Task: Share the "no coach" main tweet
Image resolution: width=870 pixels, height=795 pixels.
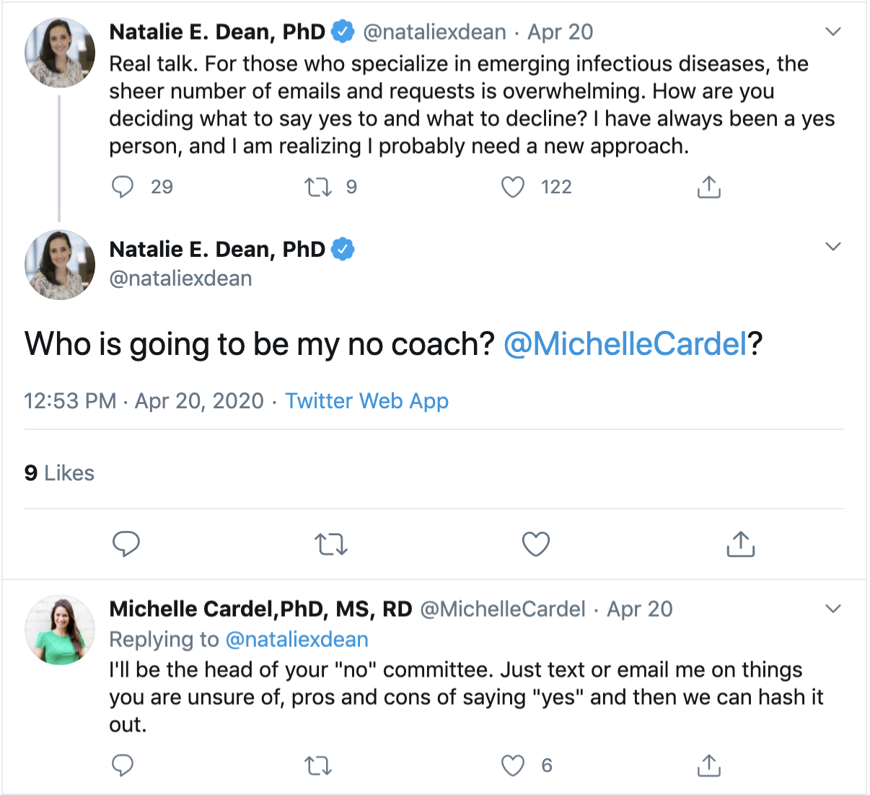Action: tap(740, 544)
